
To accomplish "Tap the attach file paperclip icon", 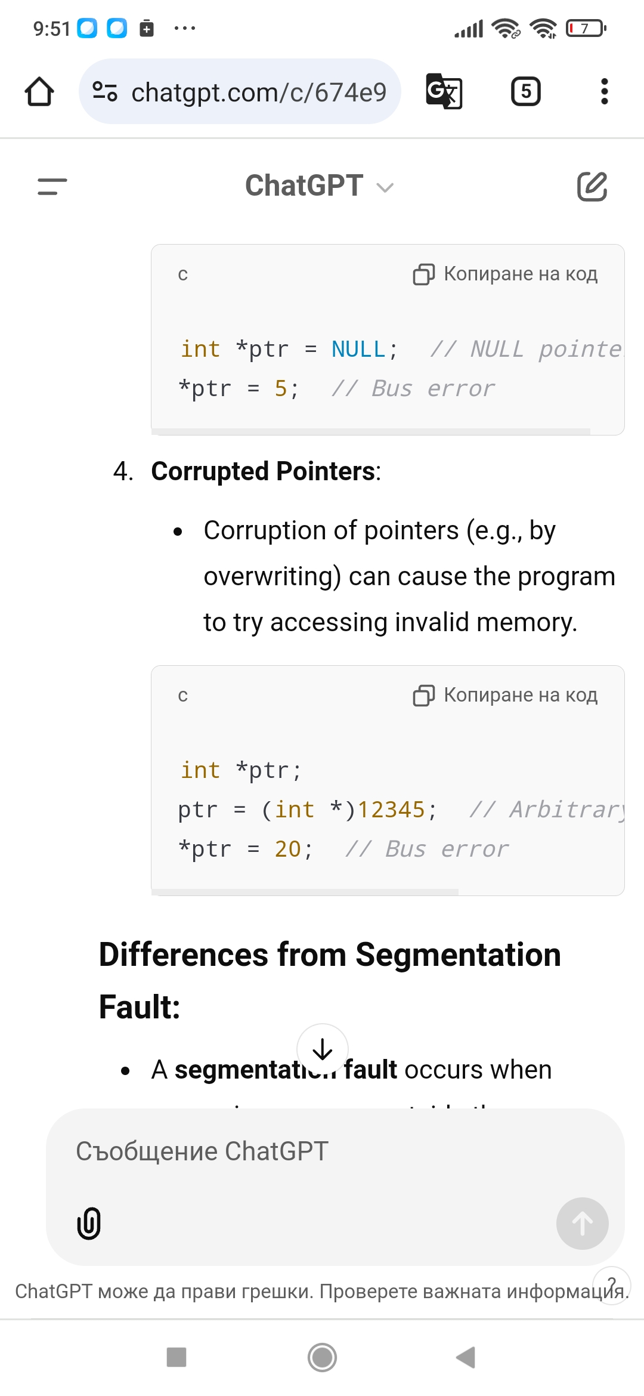I will [x=89, y=1224].
